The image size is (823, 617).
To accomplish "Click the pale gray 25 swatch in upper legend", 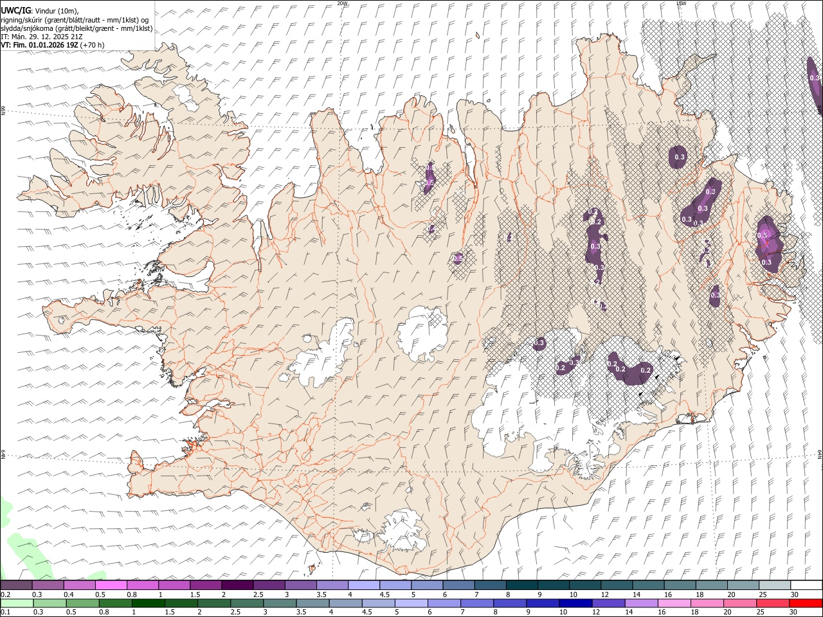I will tap(774, 585).
